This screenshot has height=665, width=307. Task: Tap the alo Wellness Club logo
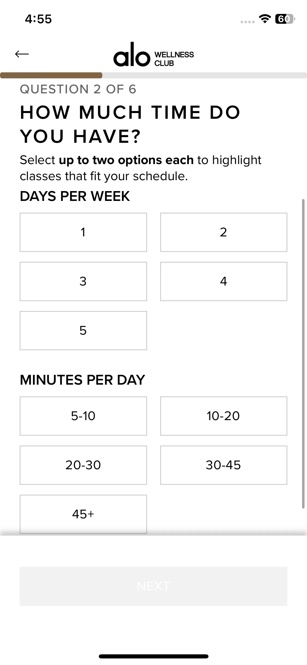[x=154, y=55]
